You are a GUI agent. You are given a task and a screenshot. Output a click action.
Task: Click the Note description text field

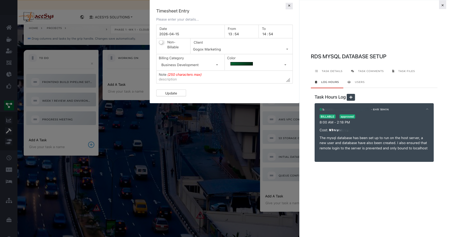[x=221, y=80]
